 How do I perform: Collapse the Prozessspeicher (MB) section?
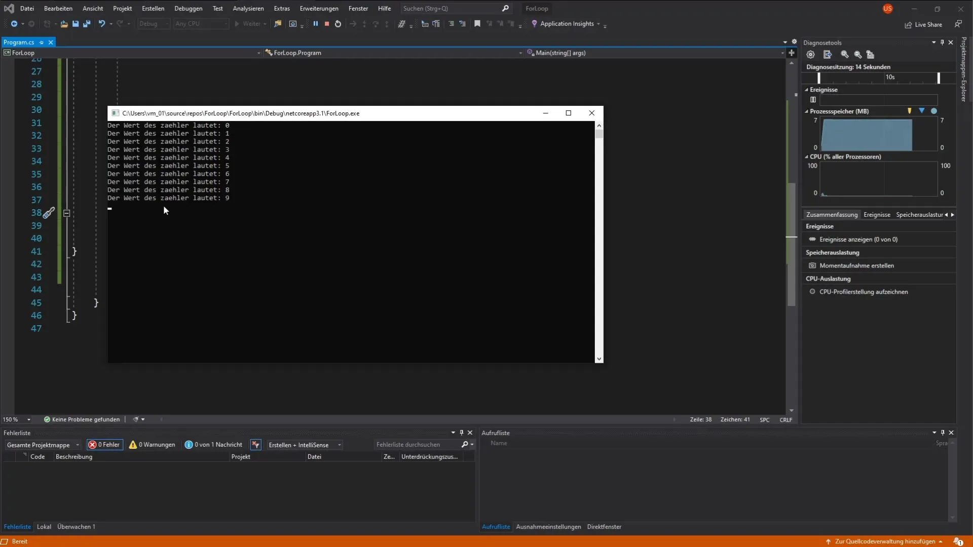pyautogui.click(x=806, y=111)
